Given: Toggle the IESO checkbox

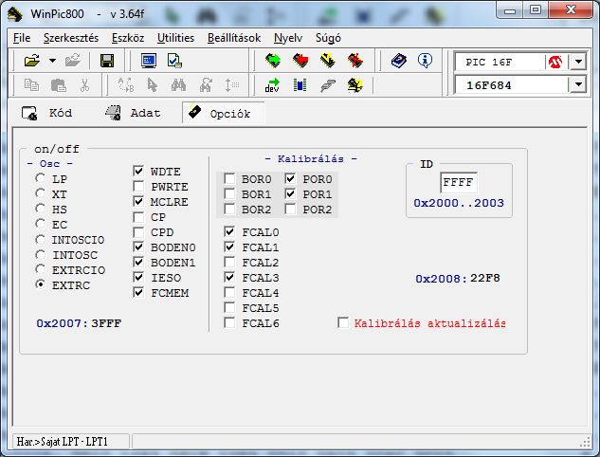Looking at the screenshot, I should pyautogui.click(x=138, y=277).
